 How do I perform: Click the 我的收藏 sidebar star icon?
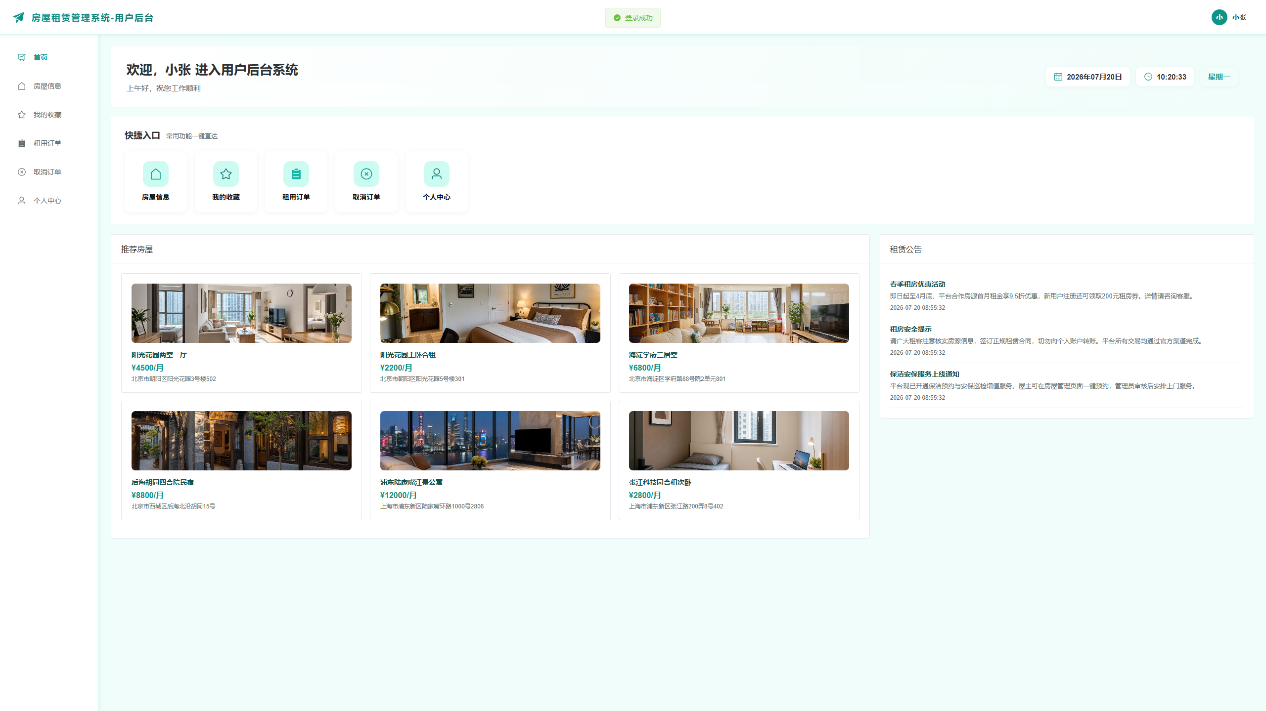22,115
